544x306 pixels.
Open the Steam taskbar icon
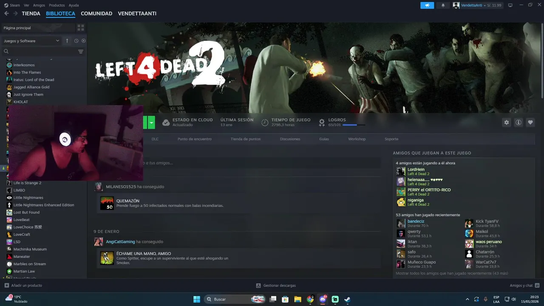pos(347,299)
